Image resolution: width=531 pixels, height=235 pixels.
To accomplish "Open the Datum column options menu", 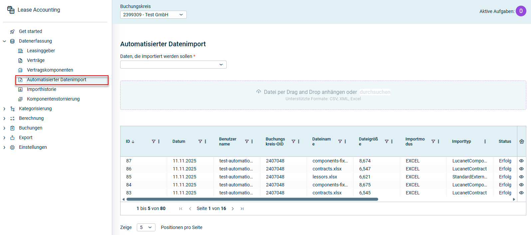I will pyautogui.click(x=205, y=141).
